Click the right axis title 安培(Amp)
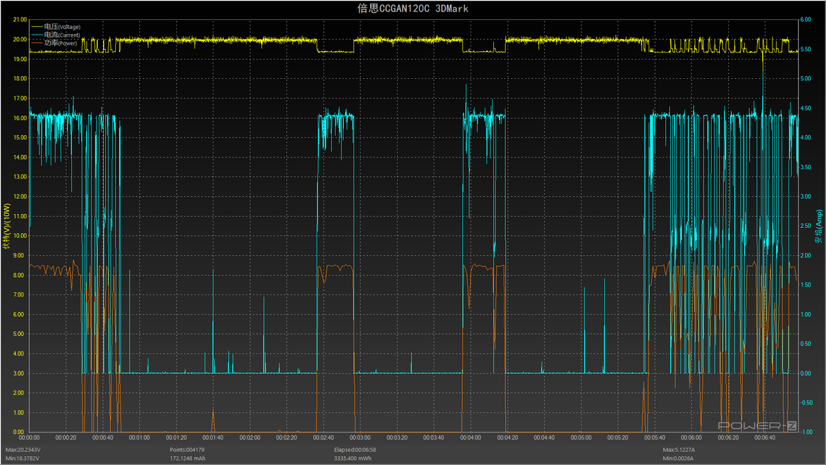Viewport: 826px width, 465px height. click(818, 227)
